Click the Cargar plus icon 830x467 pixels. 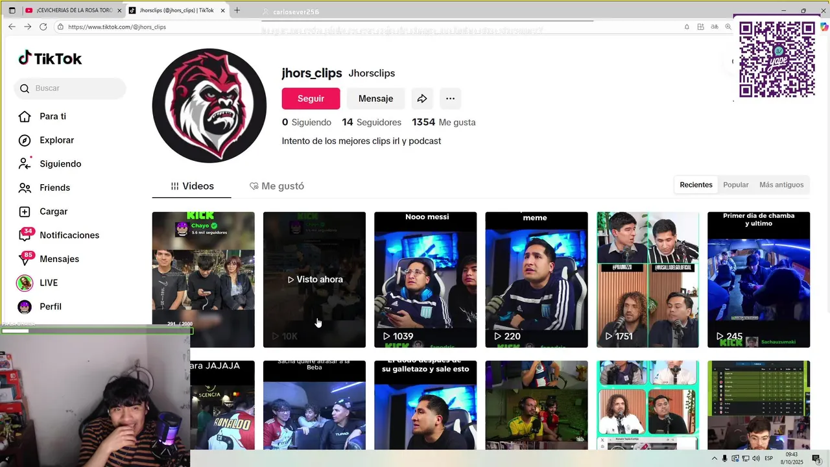tap(25, 211)
